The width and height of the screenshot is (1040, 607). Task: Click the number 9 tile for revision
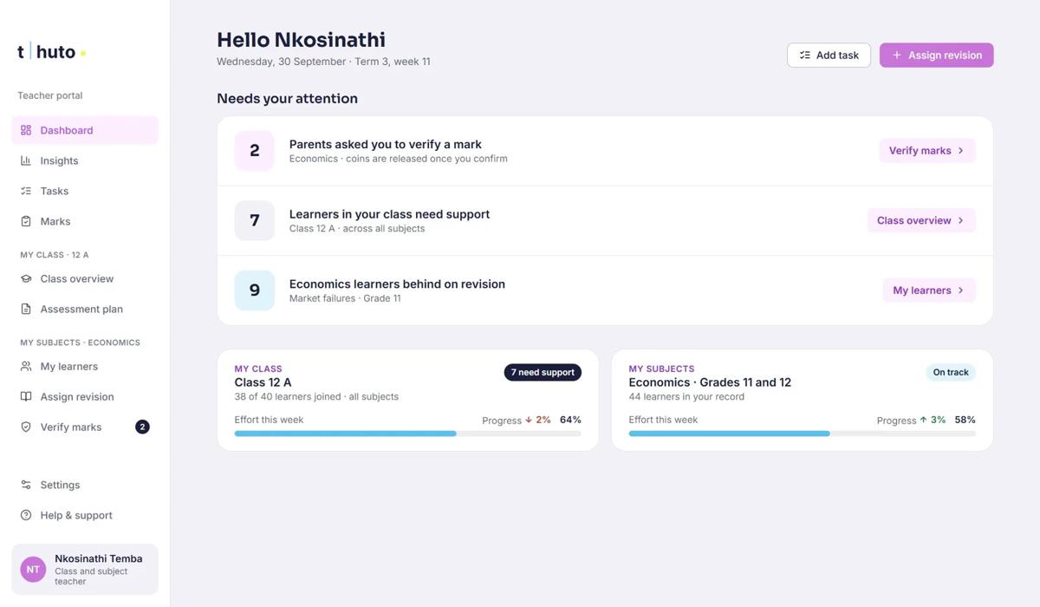(x=255, y=290)
